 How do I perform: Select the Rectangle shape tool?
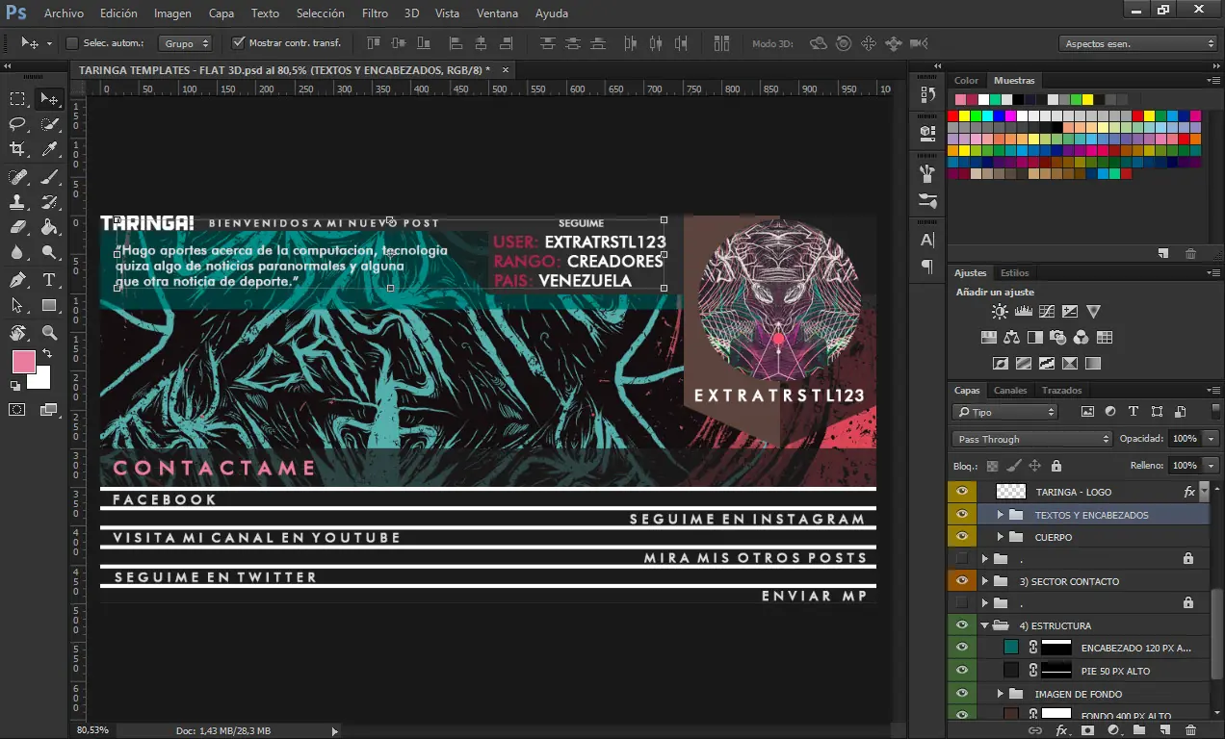[49, 305]
